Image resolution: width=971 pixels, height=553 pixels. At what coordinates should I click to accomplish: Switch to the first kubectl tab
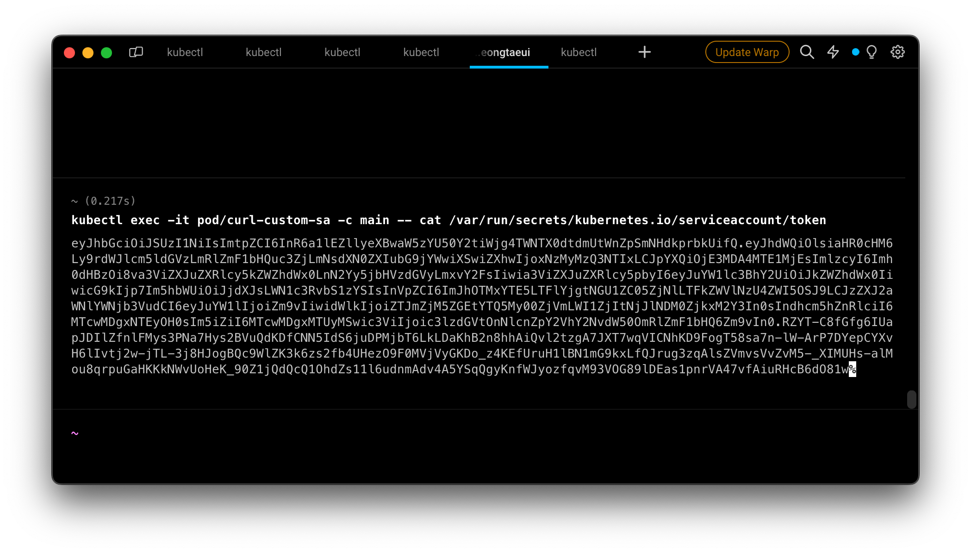(185, 52)
